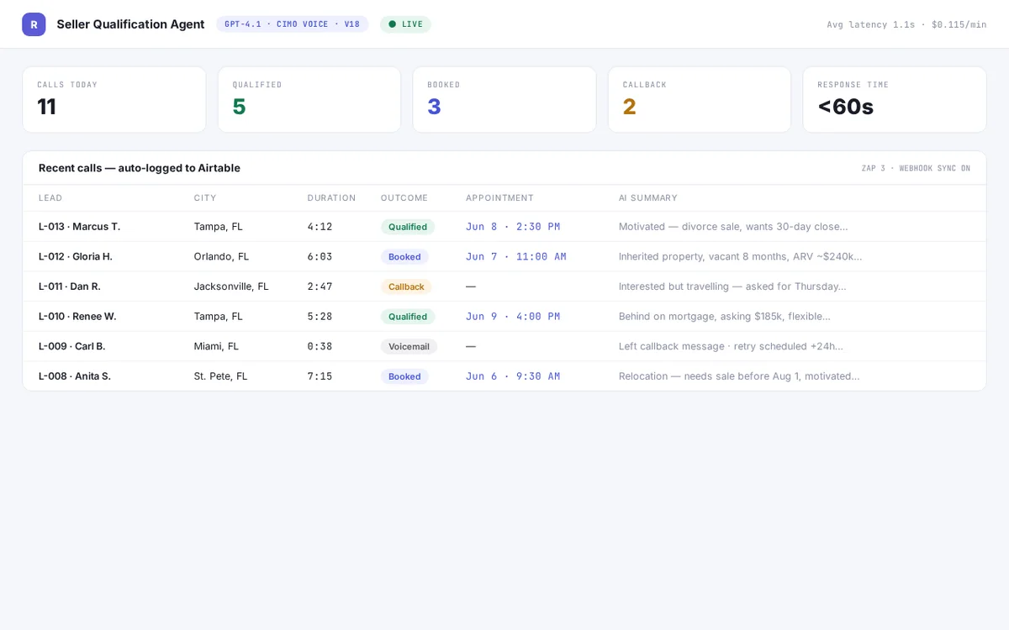Click Orlando, FL city cell
1009x630 pixels.
221,256
